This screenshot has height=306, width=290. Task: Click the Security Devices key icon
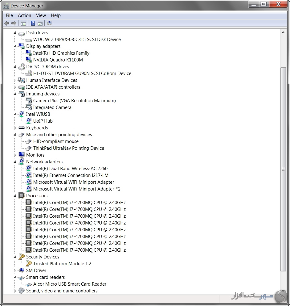click(x=22, y=257)
